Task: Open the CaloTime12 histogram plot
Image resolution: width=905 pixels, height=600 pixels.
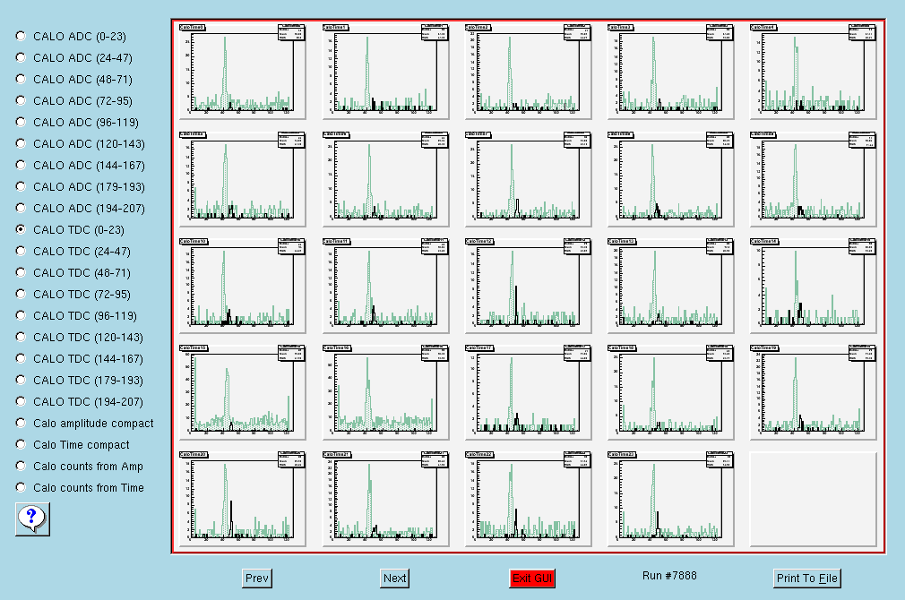Action: point(528,286)
